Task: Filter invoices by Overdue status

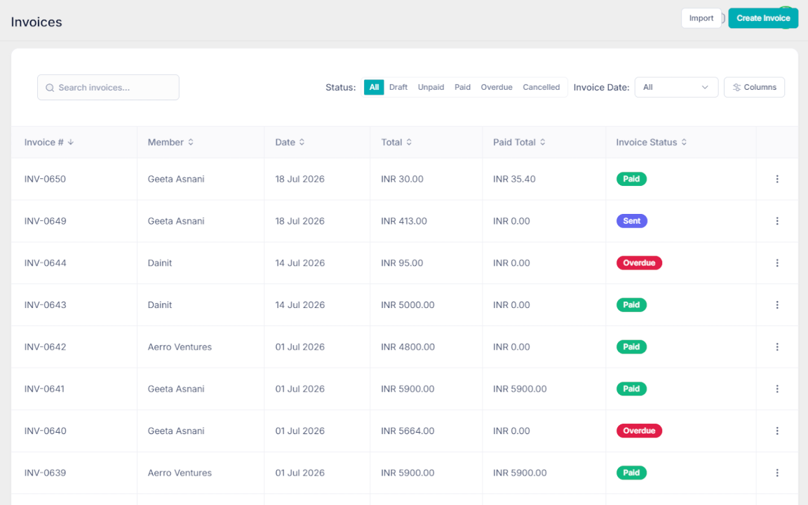Action: pyautogui.click(x=497, y=87)
